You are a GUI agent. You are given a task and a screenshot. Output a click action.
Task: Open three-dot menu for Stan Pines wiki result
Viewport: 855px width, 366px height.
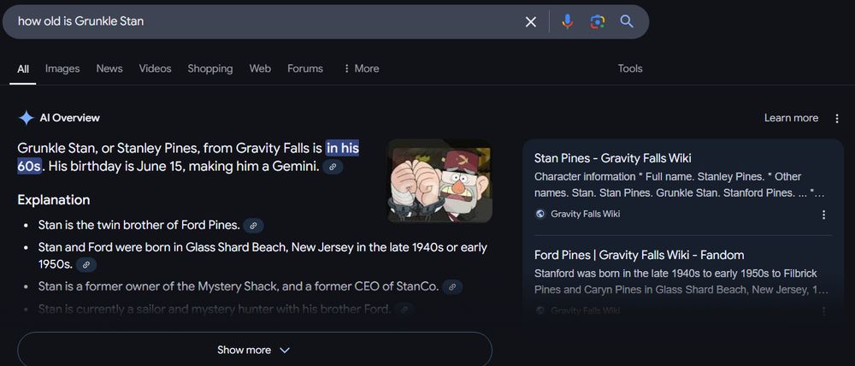click(x=823, y=215)
